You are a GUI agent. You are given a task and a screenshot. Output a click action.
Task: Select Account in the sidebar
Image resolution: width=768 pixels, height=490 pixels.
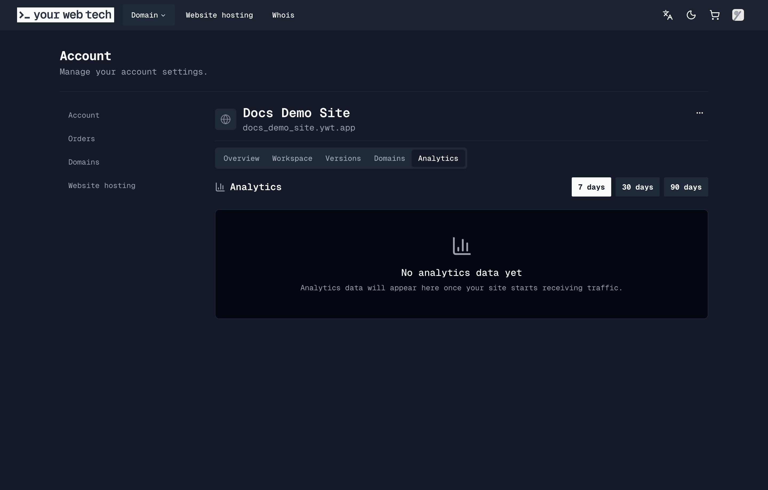tap(84, 115)
